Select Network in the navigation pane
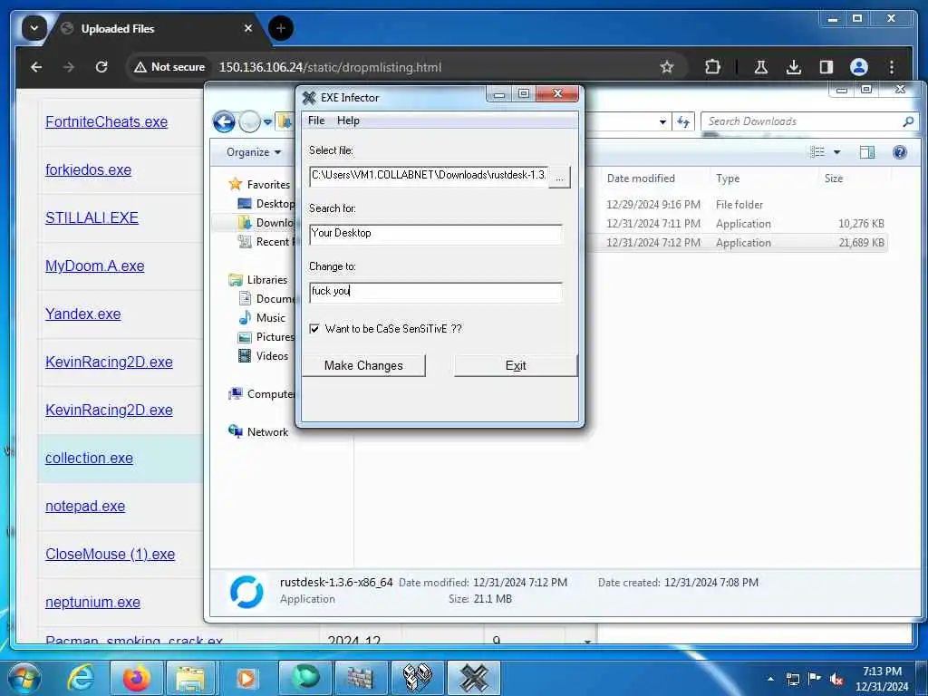The width and height of the screenshot is (928, 696). (258, 432)
